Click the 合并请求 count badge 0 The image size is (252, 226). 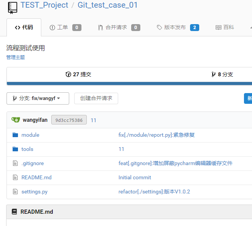136,28
